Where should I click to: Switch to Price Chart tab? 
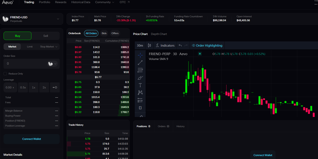click(x=140, y=34)
